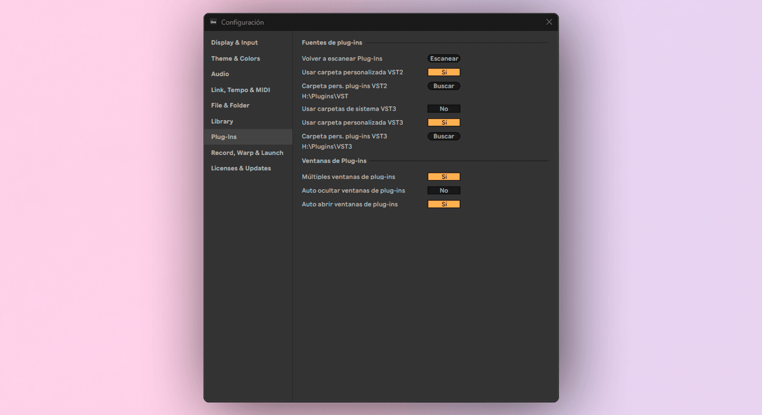
Task: Open the Display & Input settings tab
Action: pos(234,43)
